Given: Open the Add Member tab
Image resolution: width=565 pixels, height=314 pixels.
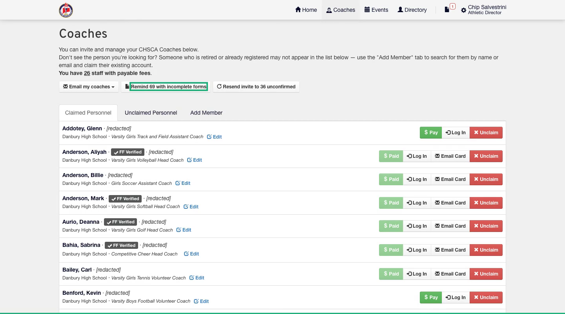Looking at the screenshot, I should click(x=206, y=113).
